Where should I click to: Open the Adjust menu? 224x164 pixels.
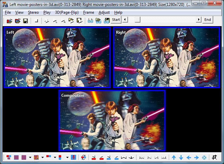click(x=104, y=12)
